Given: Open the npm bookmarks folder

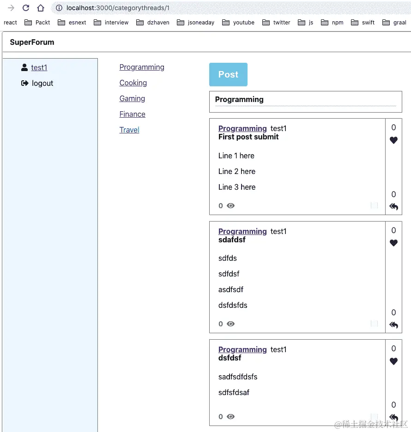Looking at the screenshot, I should pyautogui.click(x=332, y=23).
